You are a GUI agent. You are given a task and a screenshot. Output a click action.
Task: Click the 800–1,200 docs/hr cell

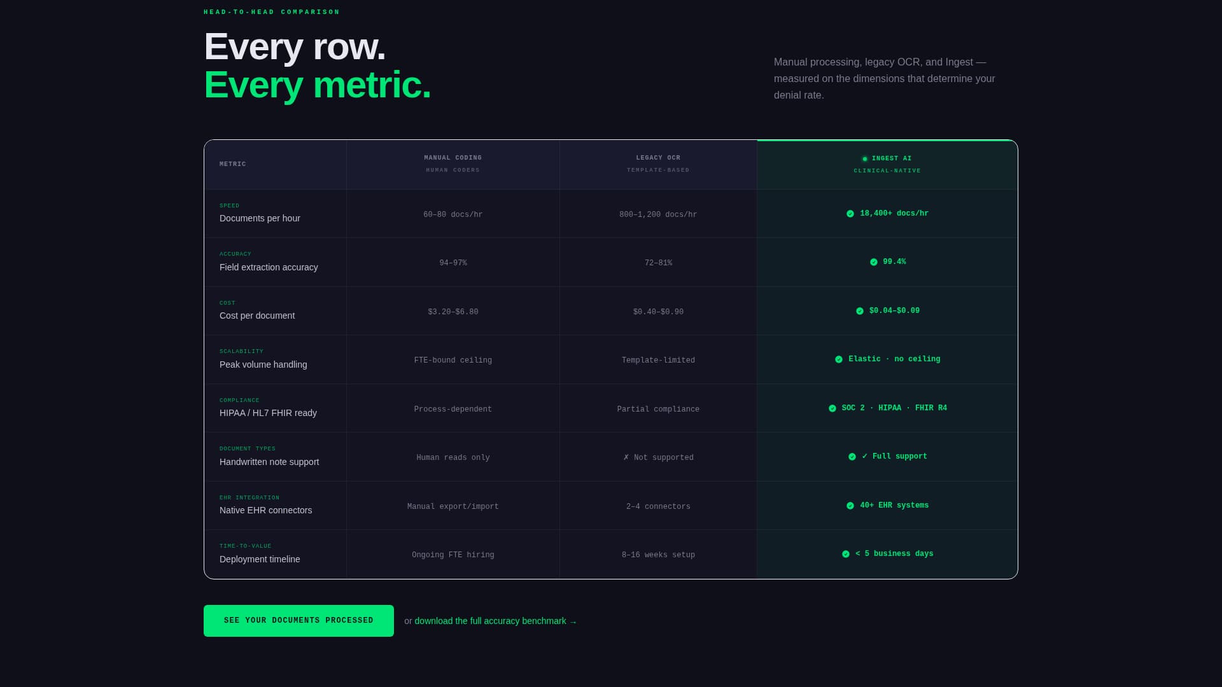(x=658, y=215)
